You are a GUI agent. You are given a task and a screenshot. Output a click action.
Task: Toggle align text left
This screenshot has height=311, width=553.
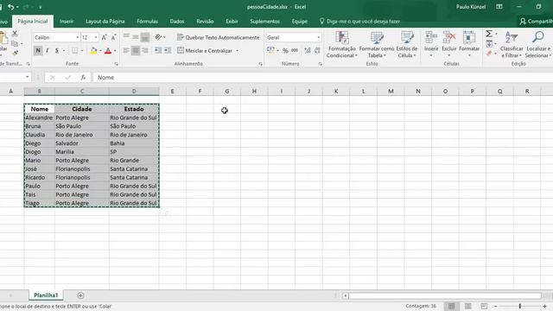coord(126,51)
